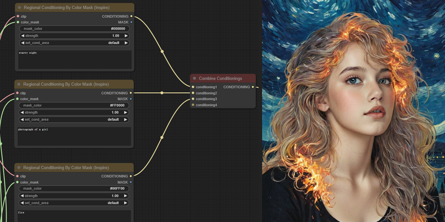Click the conditioning2 input socket
This screenshot has height=222, width=445.
(x=193, y=93)
